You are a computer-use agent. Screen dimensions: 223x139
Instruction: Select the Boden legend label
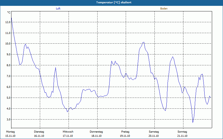click(164, 9)
